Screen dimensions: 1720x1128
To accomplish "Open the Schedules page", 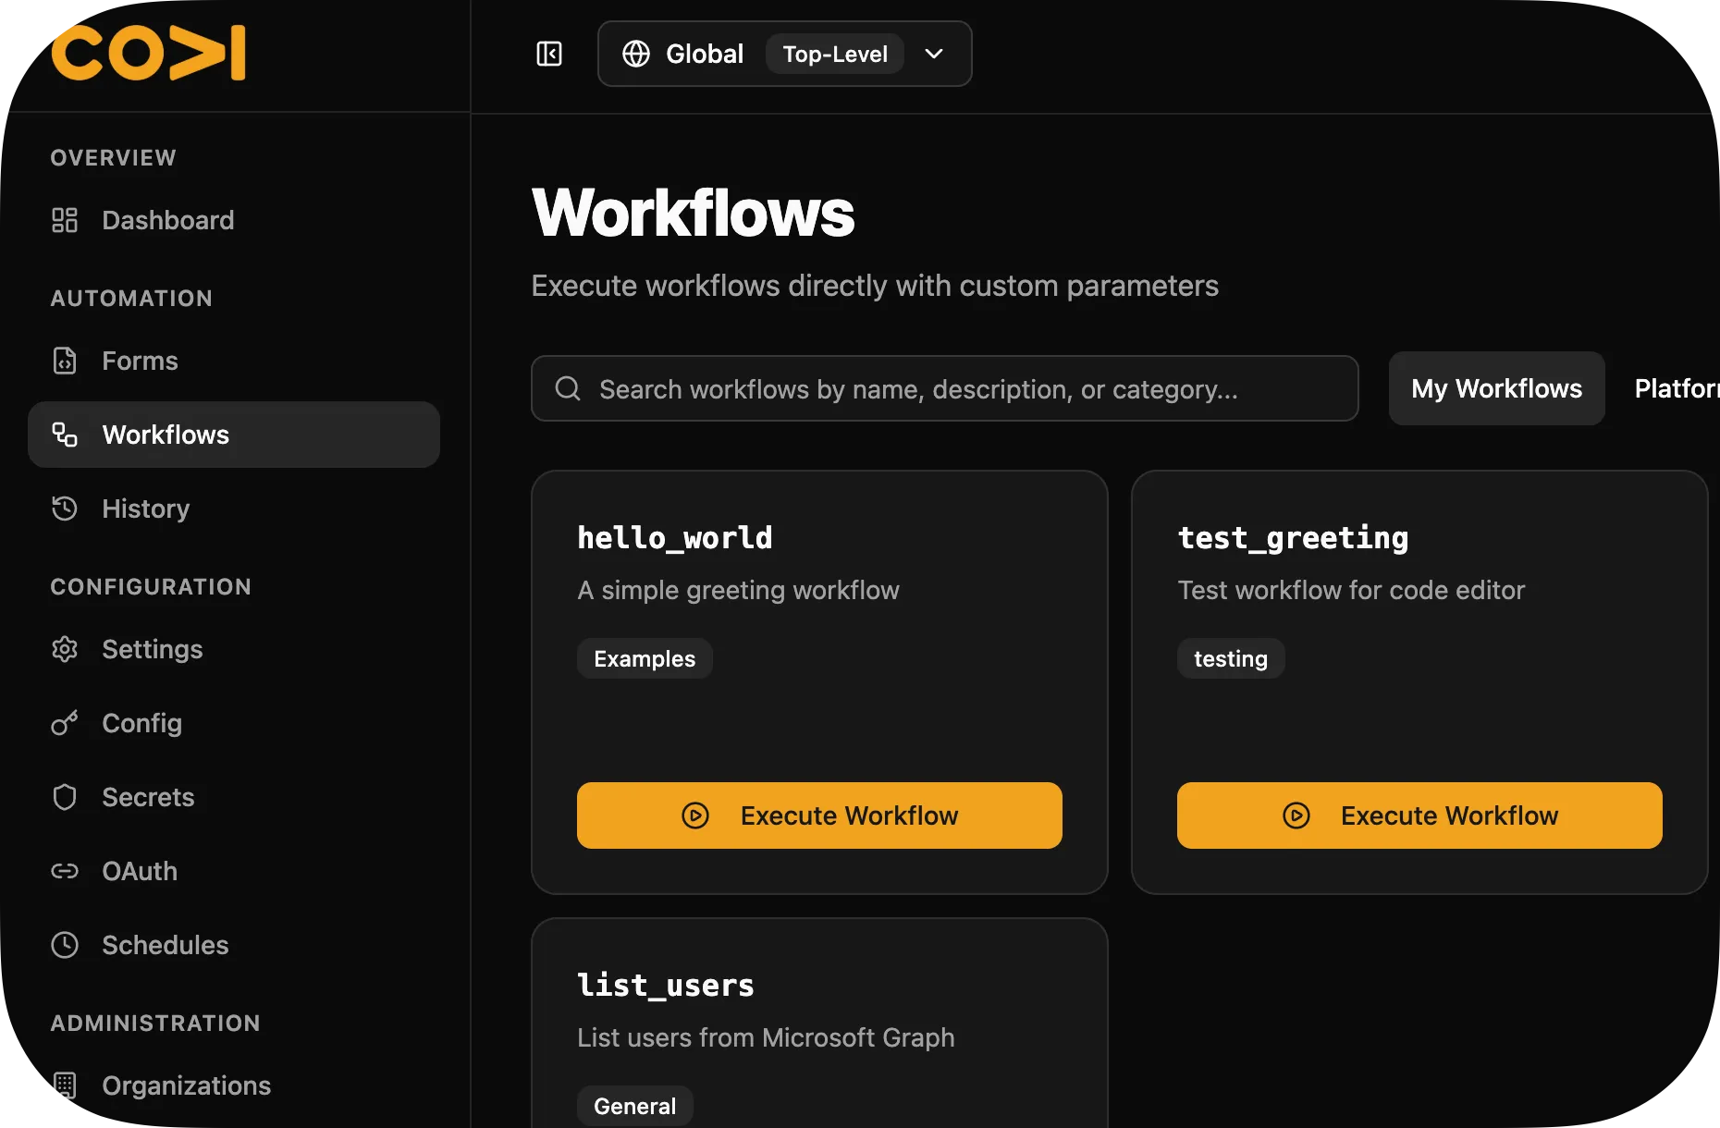I will point(165,945).
